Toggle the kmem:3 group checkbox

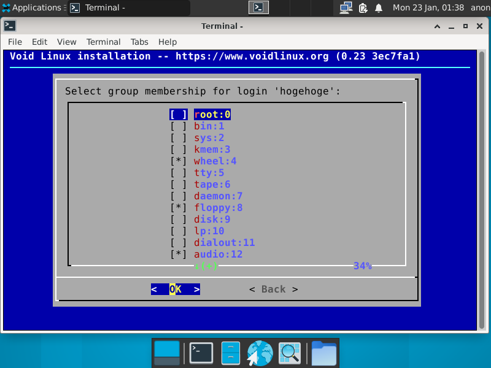click(x=179, y=149)
